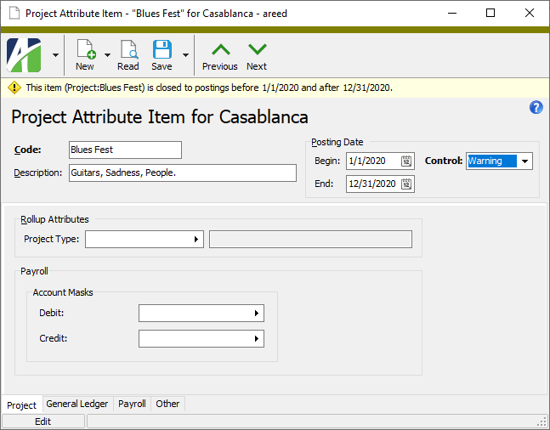Switch to the General Ledger tab
Image resolution: width=550 pixels, height=430 pixels.
click(77, 405)
